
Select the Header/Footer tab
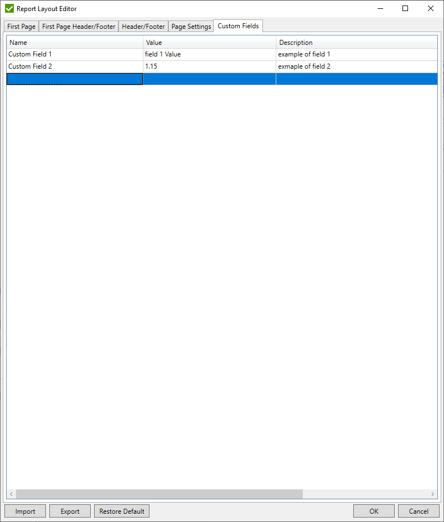[x=143, y=26]
